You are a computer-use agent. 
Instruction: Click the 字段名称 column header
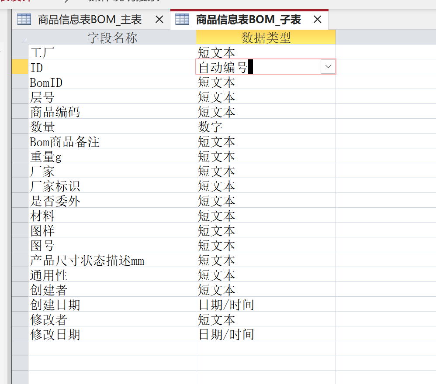coord(112,38)
